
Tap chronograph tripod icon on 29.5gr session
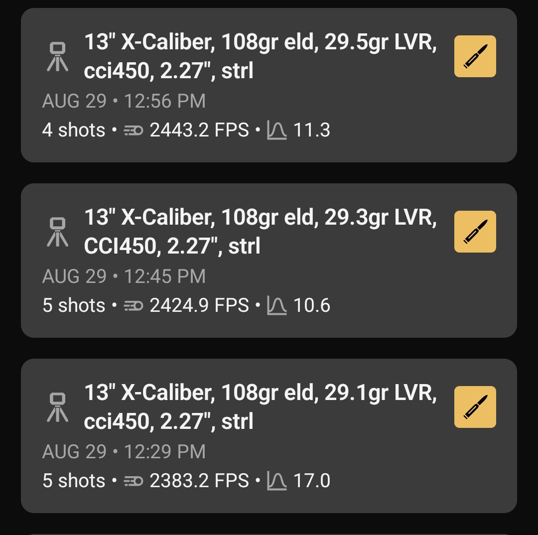click(x=58, y=56)
